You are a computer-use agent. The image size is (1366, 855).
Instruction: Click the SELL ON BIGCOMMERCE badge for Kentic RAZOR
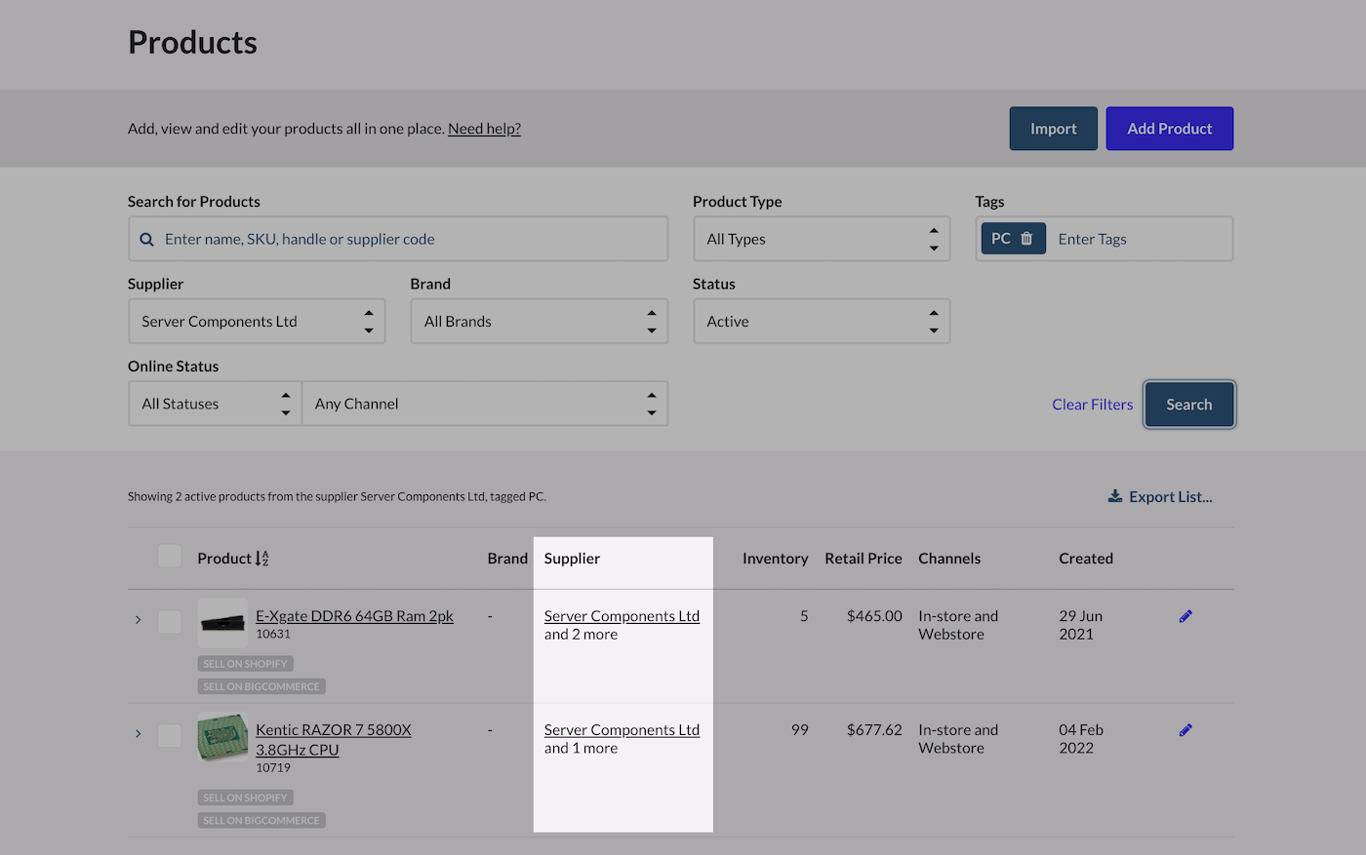tap(261, 820)
